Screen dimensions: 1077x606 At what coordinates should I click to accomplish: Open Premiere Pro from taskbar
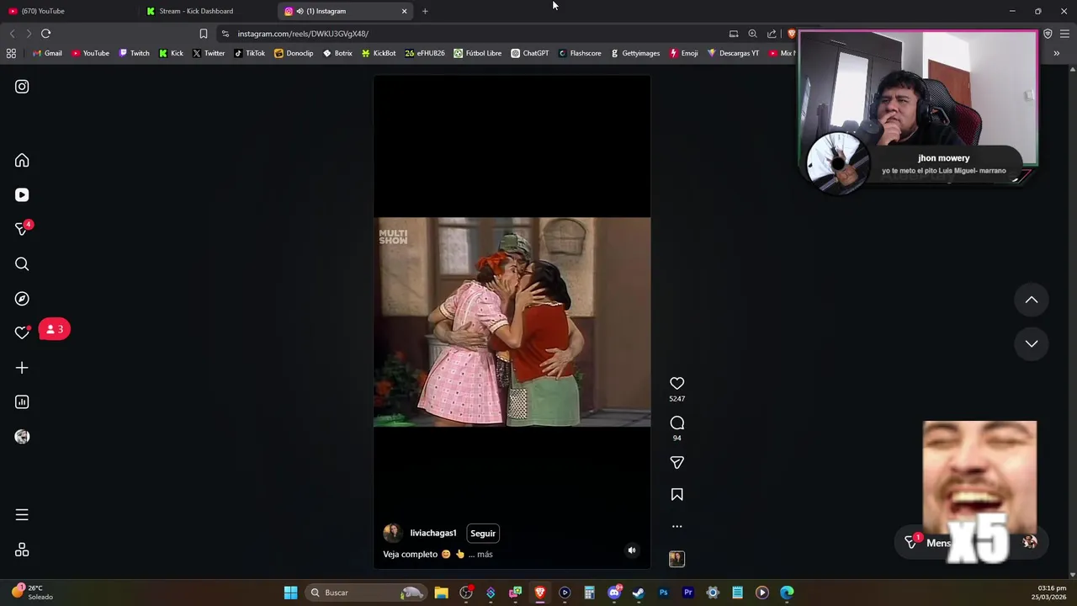[x=688, y=593]
